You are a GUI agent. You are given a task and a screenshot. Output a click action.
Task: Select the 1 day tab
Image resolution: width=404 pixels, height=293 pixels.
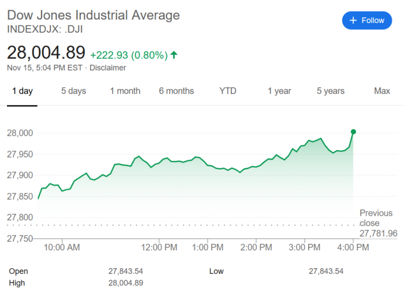click(23, 91)
